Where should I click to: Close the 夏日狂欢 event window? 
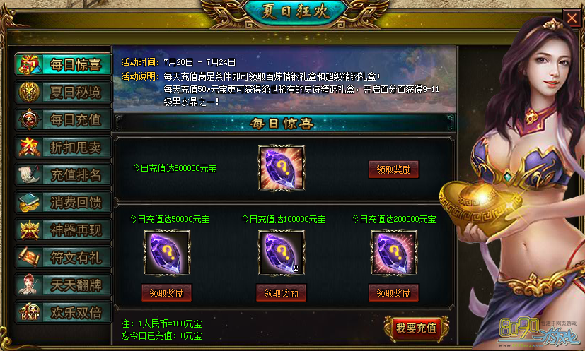coord(572,18)
